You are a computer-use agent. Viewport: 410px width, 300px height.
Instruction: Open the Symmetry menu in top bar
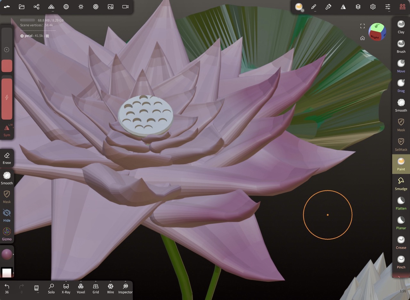(343, 7)
